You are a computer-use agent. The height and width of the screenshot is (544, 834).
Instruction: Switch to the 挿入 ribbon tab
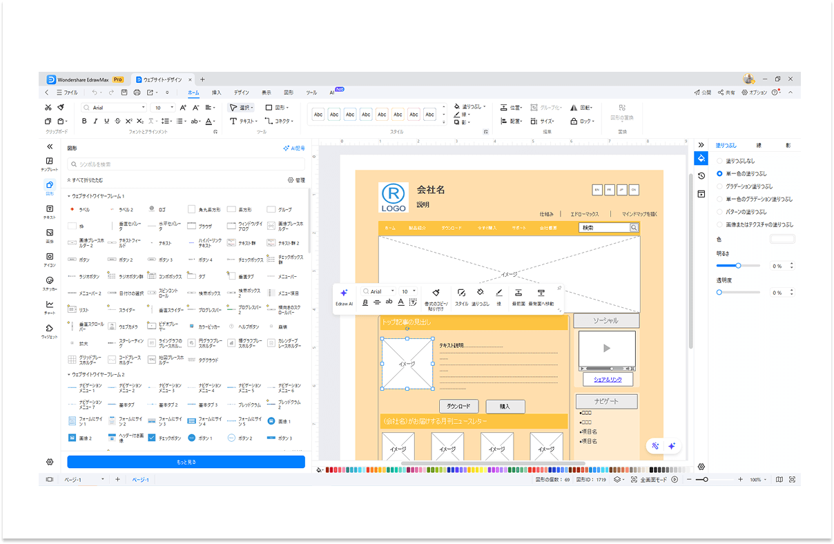216,92
